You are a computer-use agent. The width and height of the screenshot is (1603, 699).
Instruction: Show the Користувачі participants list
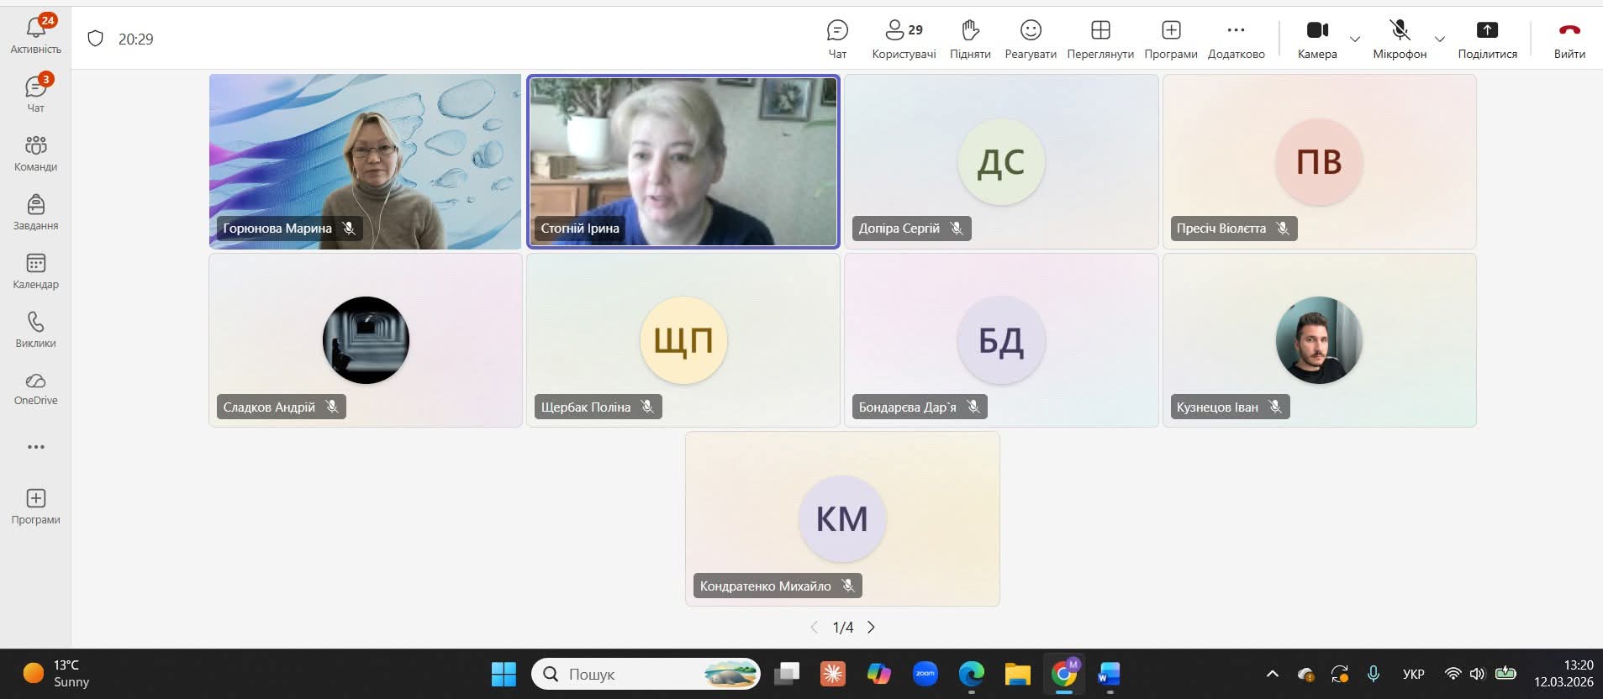pyautogui.click(x=904, y=39)
